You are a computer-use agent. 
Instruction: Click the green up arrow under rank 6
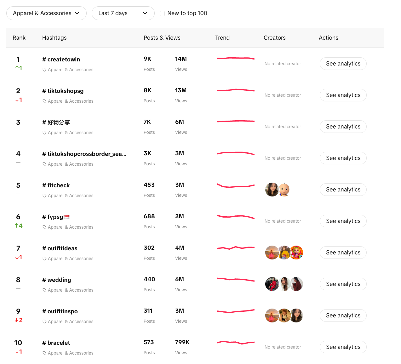(16, 225)
